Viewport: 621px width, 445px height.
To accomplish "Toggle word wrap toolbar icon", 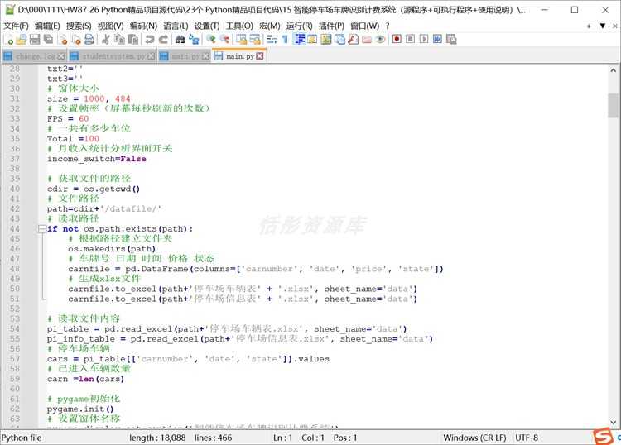I will 272,39.
